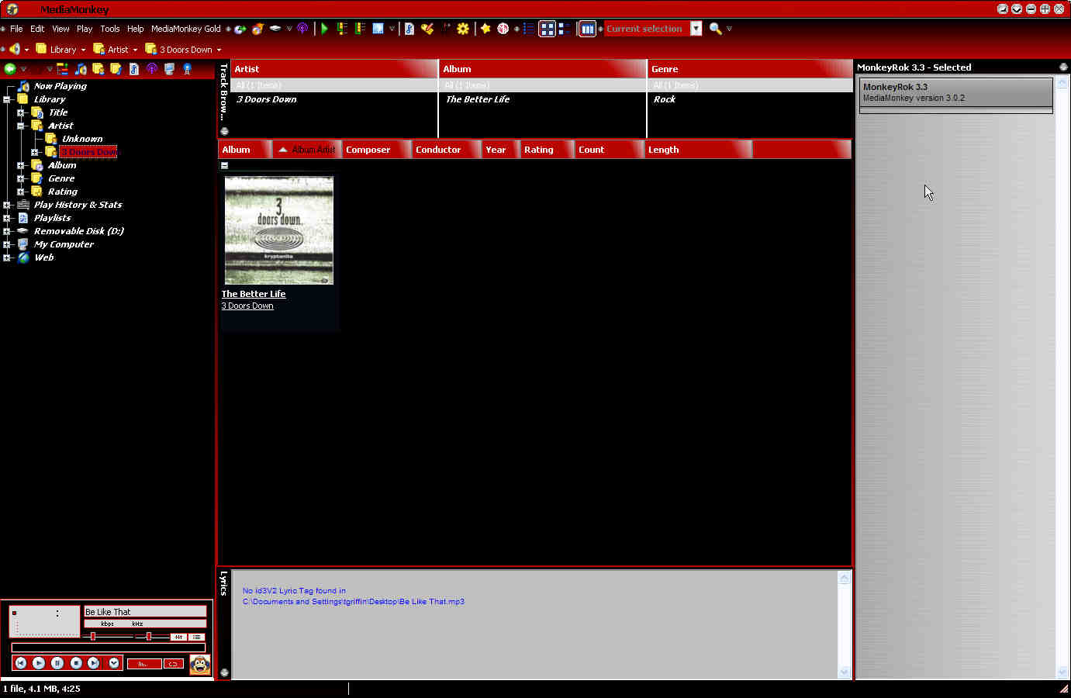Open the Library breadcrumb dropdown
1071x698 pixels.
(x=83, y=50)
